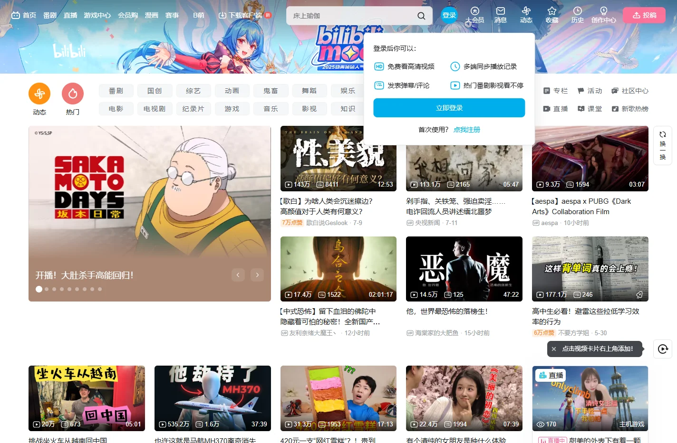Open 会员购 in top navigation
Screen dimensions: 677x443
[x=128, y=15]
